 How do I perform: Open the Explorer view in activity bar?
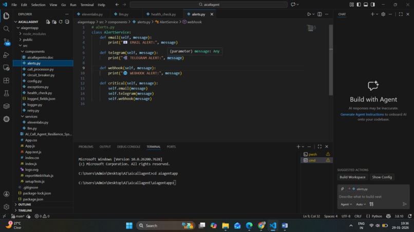[x=6, y=16]
